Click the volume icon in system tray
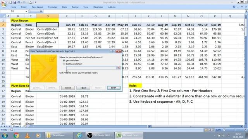The width and height of the screenshot is (248, 139). pos(223,136)
